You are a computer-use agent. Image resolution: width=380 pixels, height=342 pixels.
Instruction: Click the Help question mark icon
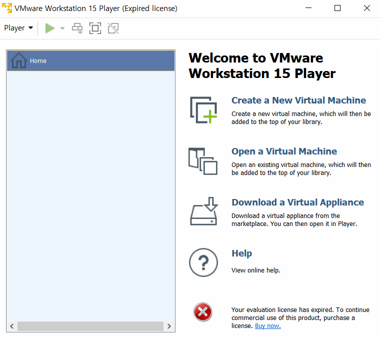coord(203,262)
